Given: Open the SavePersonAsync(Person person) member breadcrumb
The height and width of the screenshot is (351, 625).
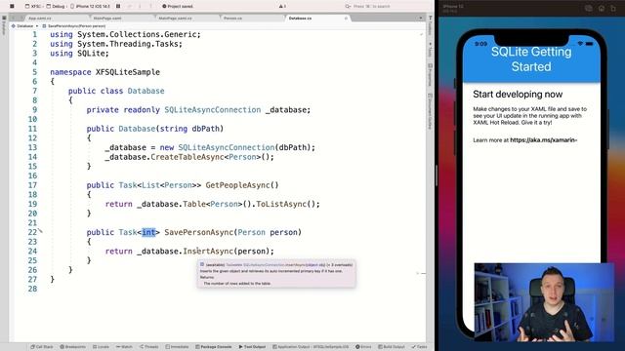Looking at the screenshot, I should [74, 26].
